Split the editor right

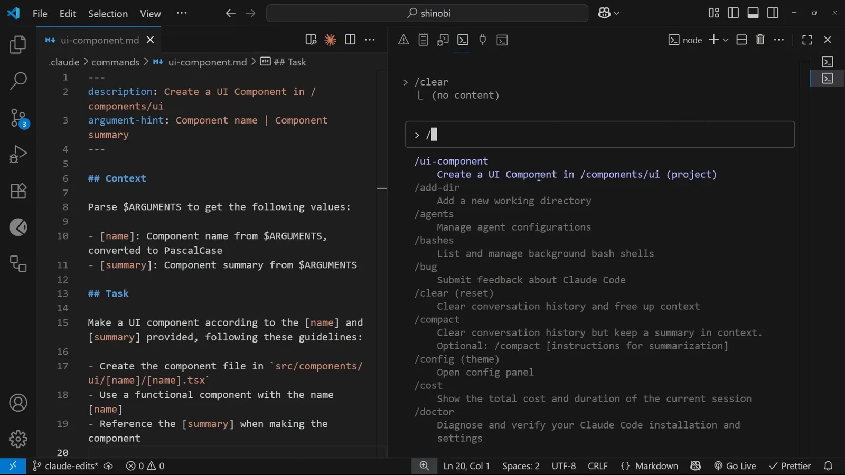[x=350, y=40]
